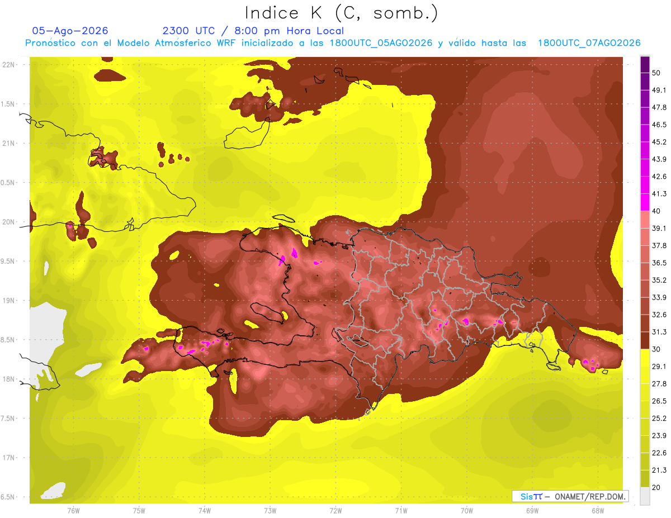This screenshot has height=518, width=671.
Task: Click the '71W' longitude axis label
Action: (401, 511)
